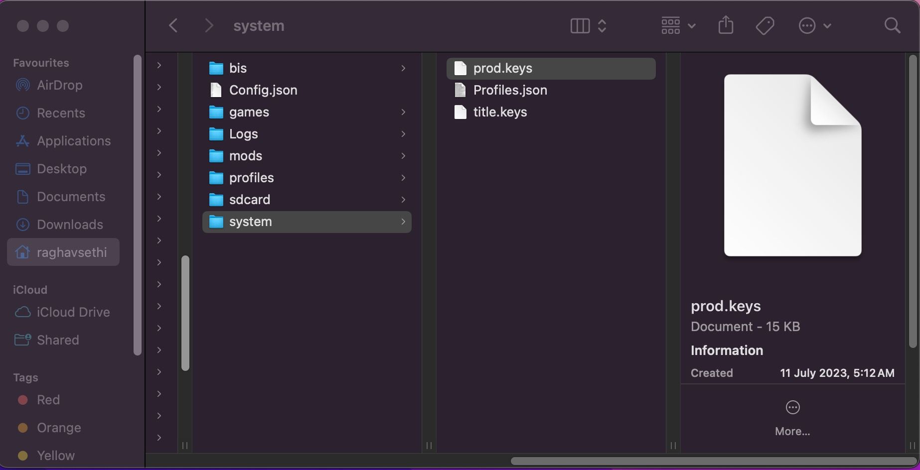
Task: Open the Recents sidebar shortcut
Action: pyautogui.click(x=60, y=113)
